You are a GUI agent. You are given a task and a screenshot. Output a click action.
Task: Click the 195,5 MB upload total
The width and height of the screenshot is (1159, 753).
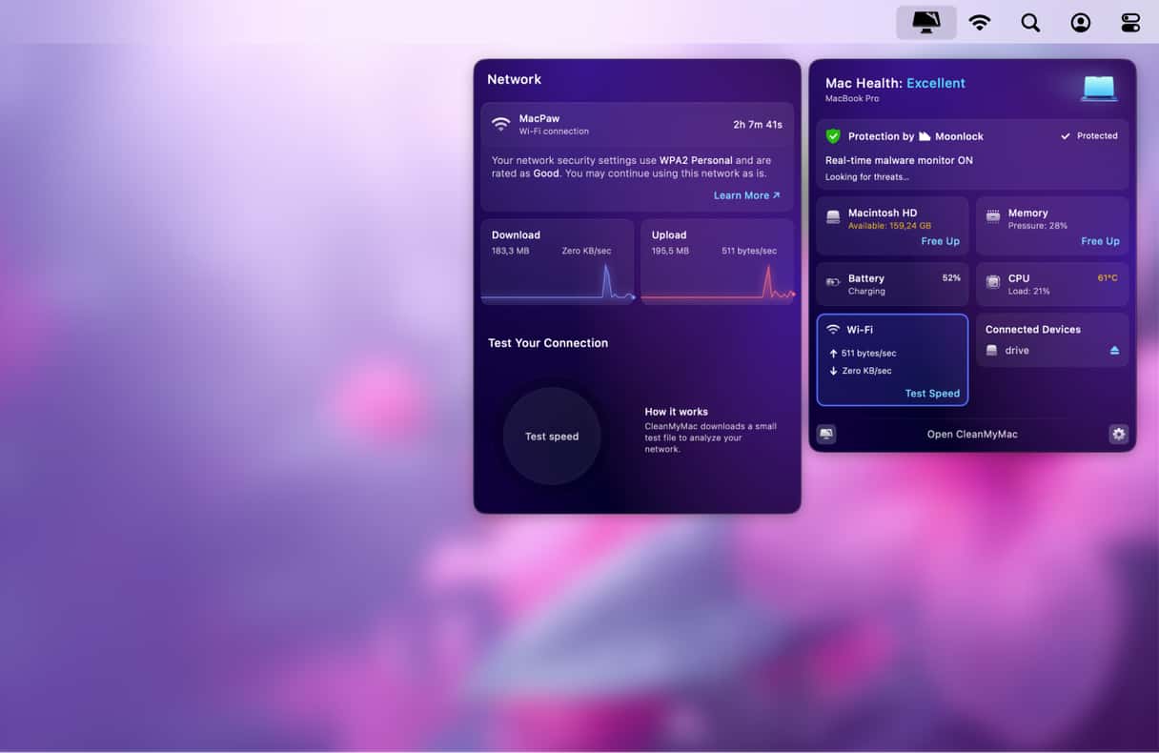coord(670,251)
